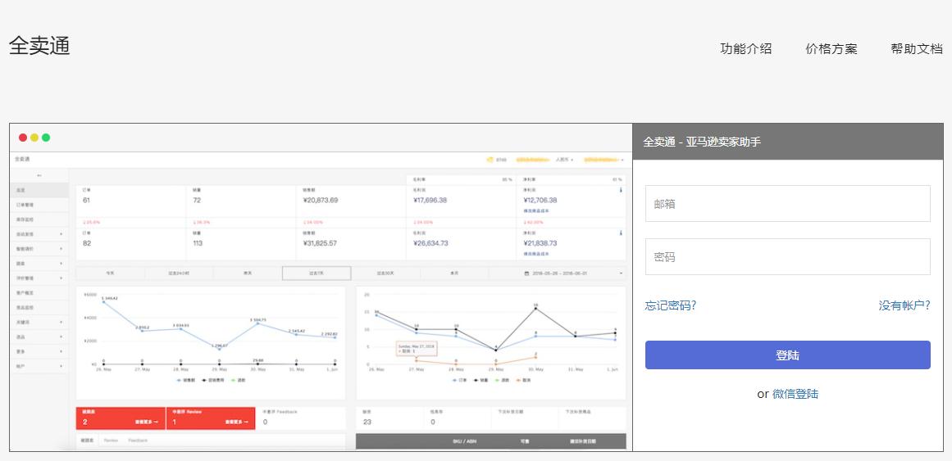Expand 更多 in the preview sidebar

(x=39, y=351)
